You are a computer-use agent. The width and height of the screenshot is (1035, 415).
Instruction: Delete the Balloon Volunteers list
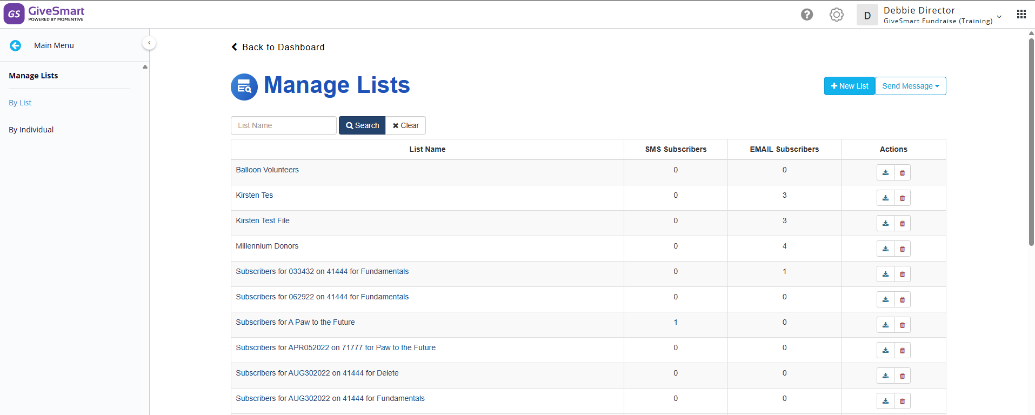[x=902, y=172]
